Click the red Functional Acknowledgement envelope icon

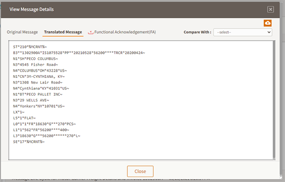[91, 32]
